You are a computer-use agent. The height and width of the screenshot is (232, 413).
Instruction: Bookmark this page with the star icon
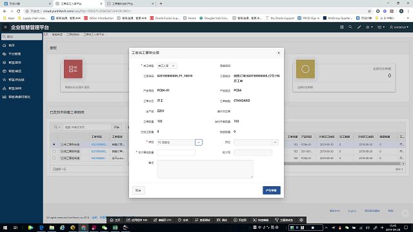[x=369, y=11]
